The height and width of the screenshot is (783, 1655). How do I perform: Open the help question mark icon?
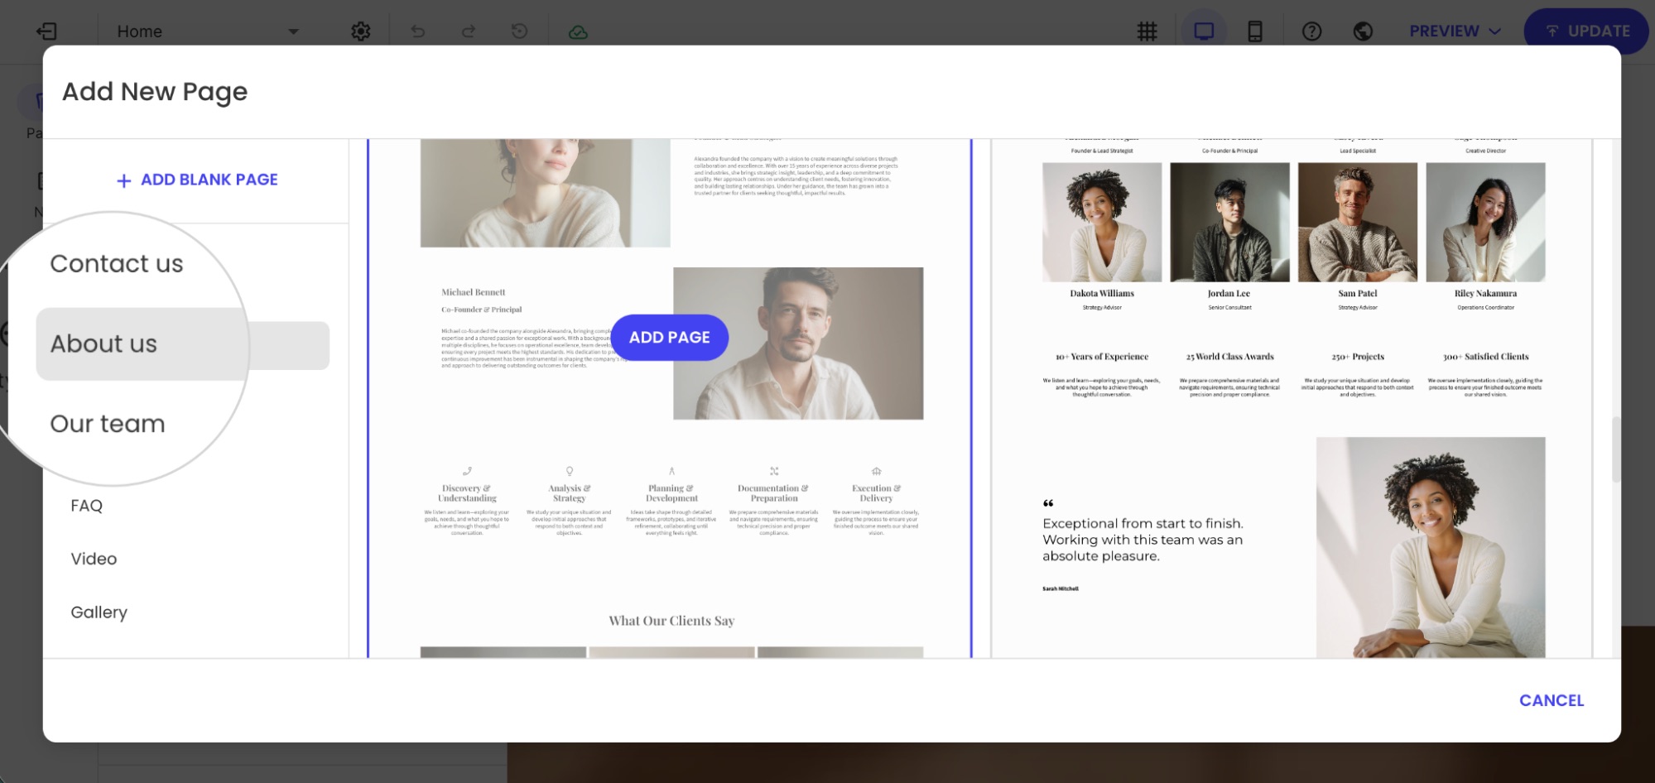(1311, 31)
